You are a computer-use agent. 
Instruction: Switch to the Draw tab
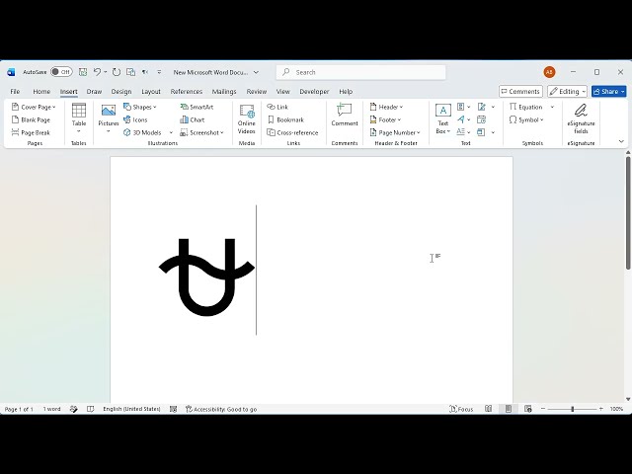pos(94,92)
